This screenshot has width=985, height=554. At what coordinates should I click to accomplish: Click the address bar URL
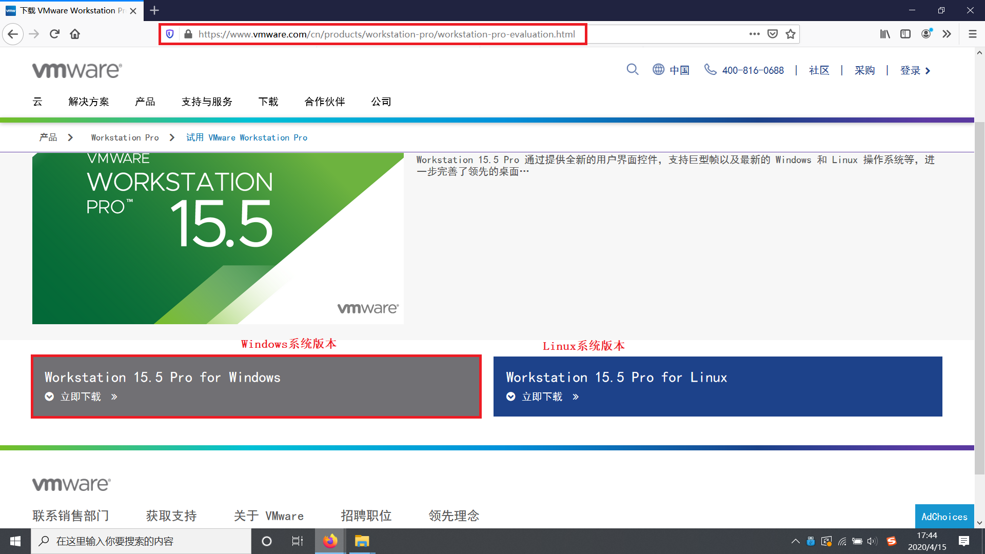point(386,34)
